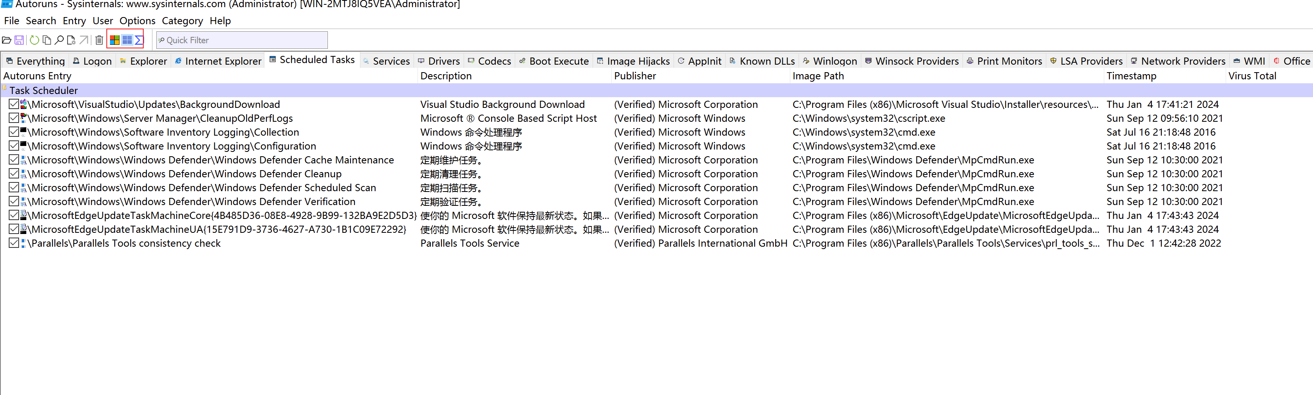Image resolution: width=1313 pixels, height=395 pixels.
Task: Uncheck Software Inventory Logging Configuration checkbox
Action: (14, 146)
